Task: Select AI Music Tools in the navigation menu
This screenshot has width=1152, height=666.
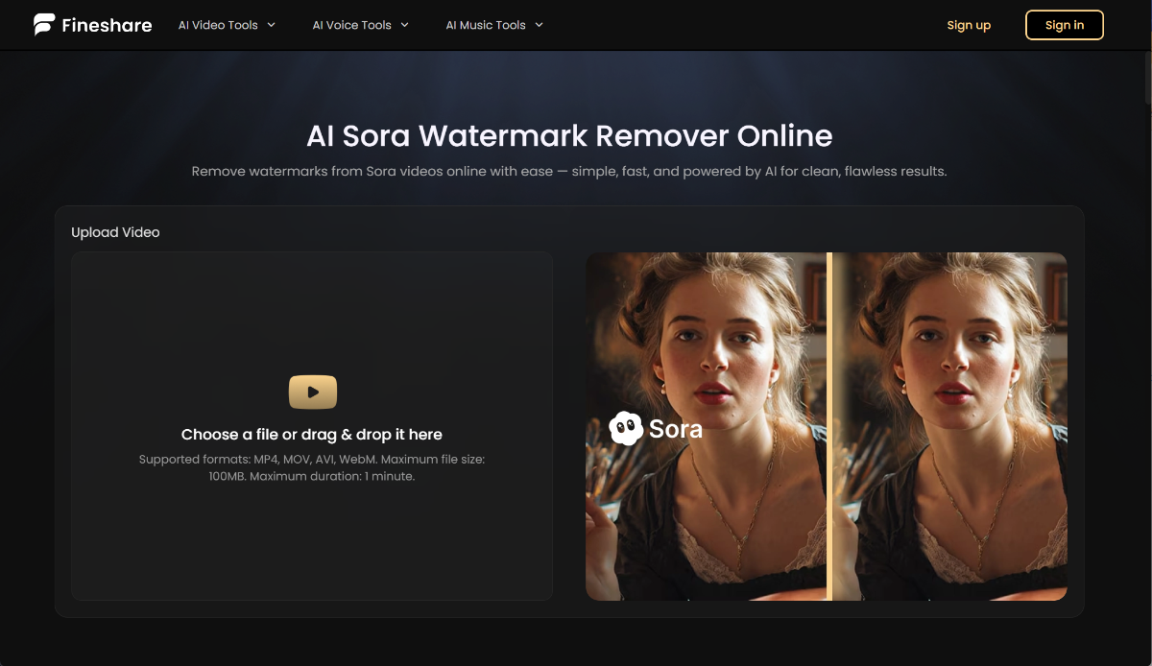Action: point(487,25)
